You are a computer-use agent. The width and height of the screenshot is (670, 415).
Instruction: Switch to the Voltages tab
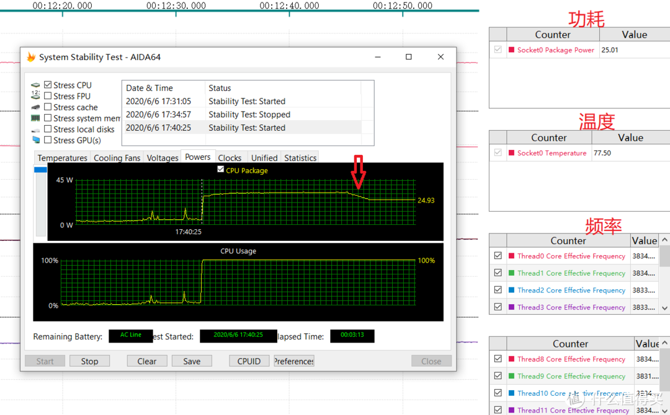[163, 158]
